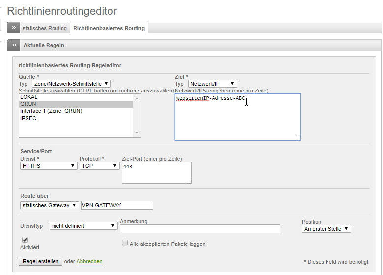
Task: Expand the Dienst HTTPS dropdown
Action: coord(49,166)
